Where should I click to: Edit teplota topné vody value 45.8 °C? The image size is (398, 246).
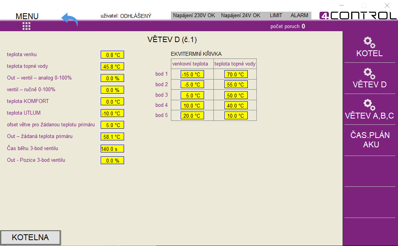[x=112, y=66]
